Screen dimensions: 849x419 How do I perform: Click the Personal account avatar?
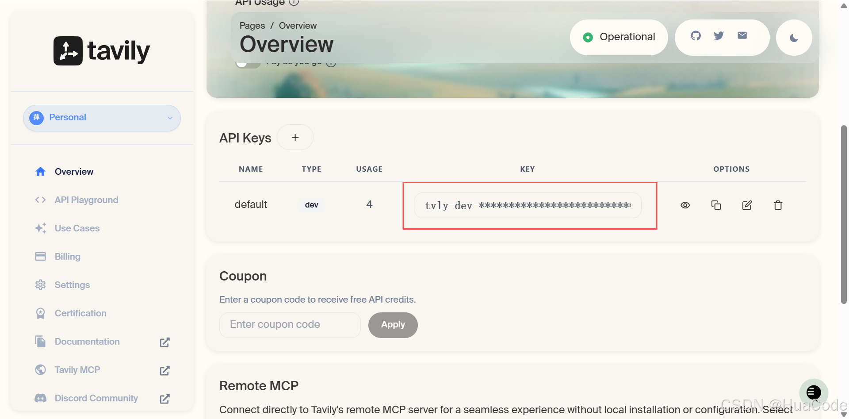tap(36, 118)
